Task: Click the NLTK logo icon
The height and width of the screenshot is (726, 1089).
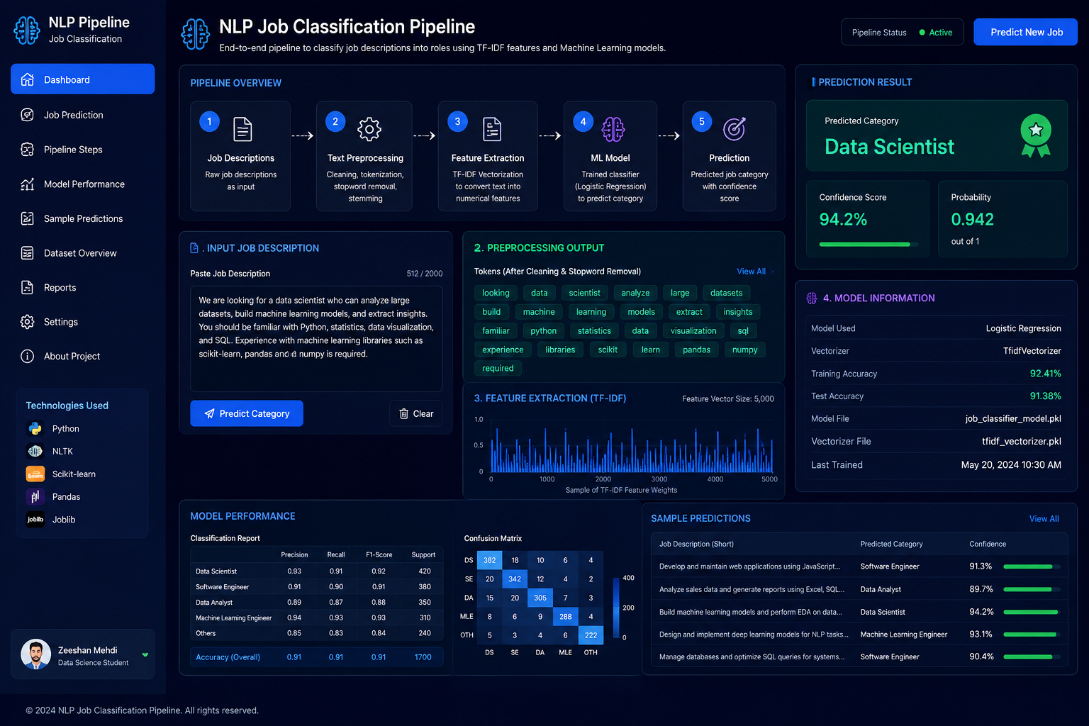Action: coord(35,451)
